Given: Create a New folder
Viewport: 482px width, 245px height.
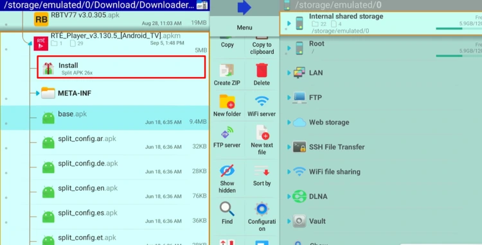Looking at the screenshot, I should 227,106.
